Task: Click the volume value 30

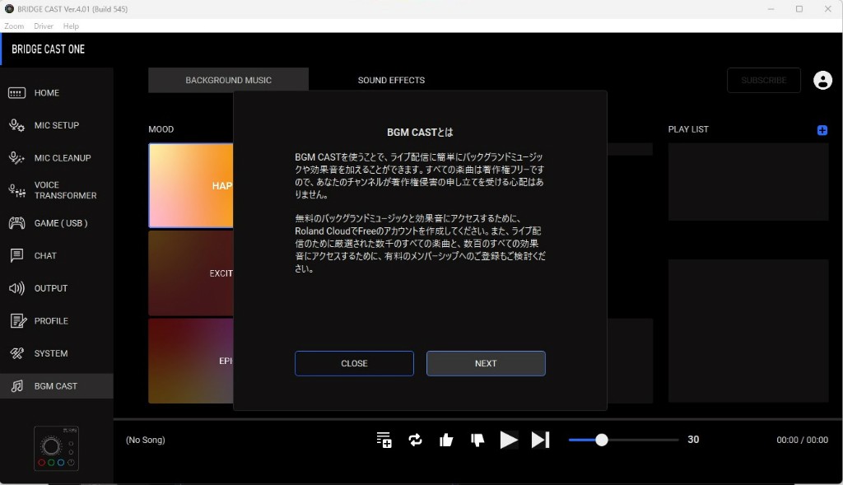Action: 693,440
